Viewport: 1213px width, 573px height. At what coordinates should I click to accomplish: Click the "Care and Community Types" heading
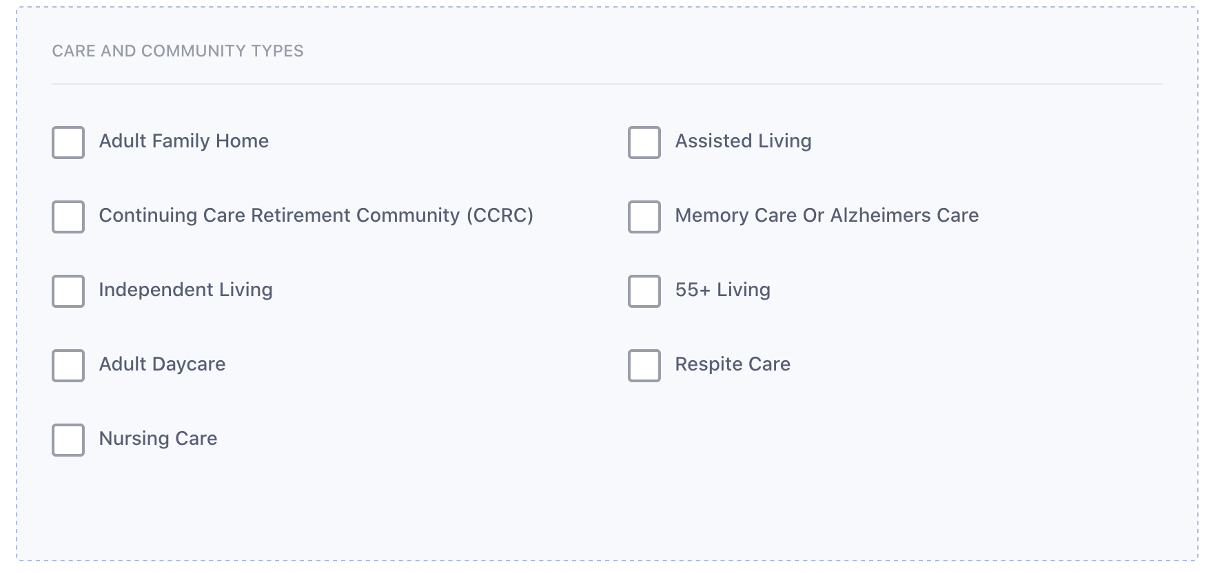click(x=178, y=51)
